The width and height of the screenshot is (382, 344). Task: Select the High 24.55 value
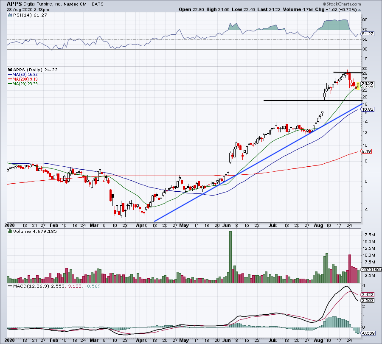click(218, 9)
